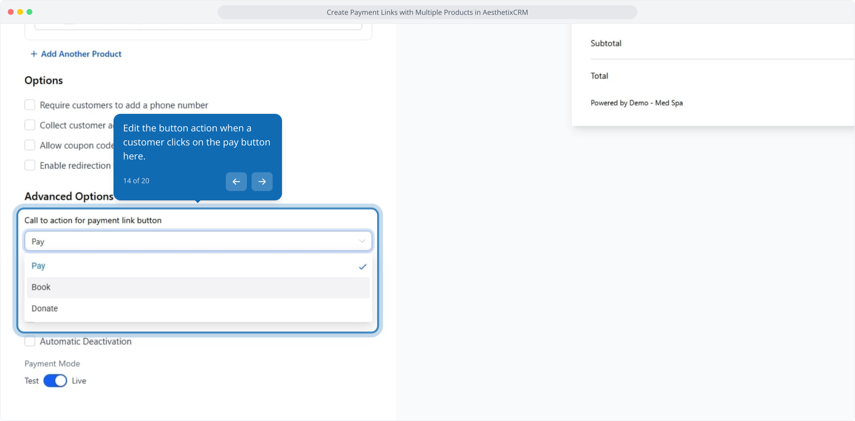
Task: Click the next step arrow in tooltip
Action: coord(262,182)
